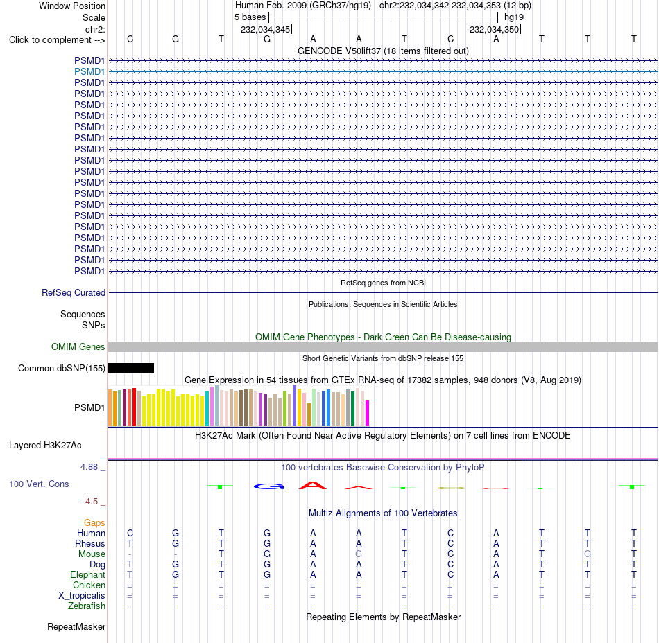Image resolution: width=659 pixels, height=643 pixels.
Task: Click the 'SNPs' track label
Action: tap(94, 325)
